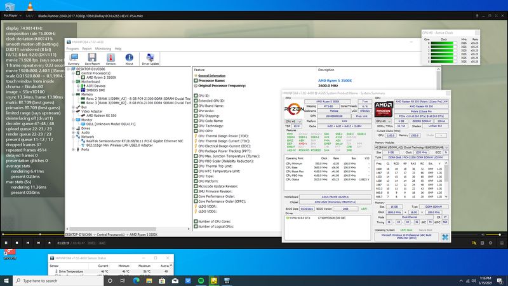Screen dimensions: 508x286
Task: Click the Windows search box
Action: 58,281
